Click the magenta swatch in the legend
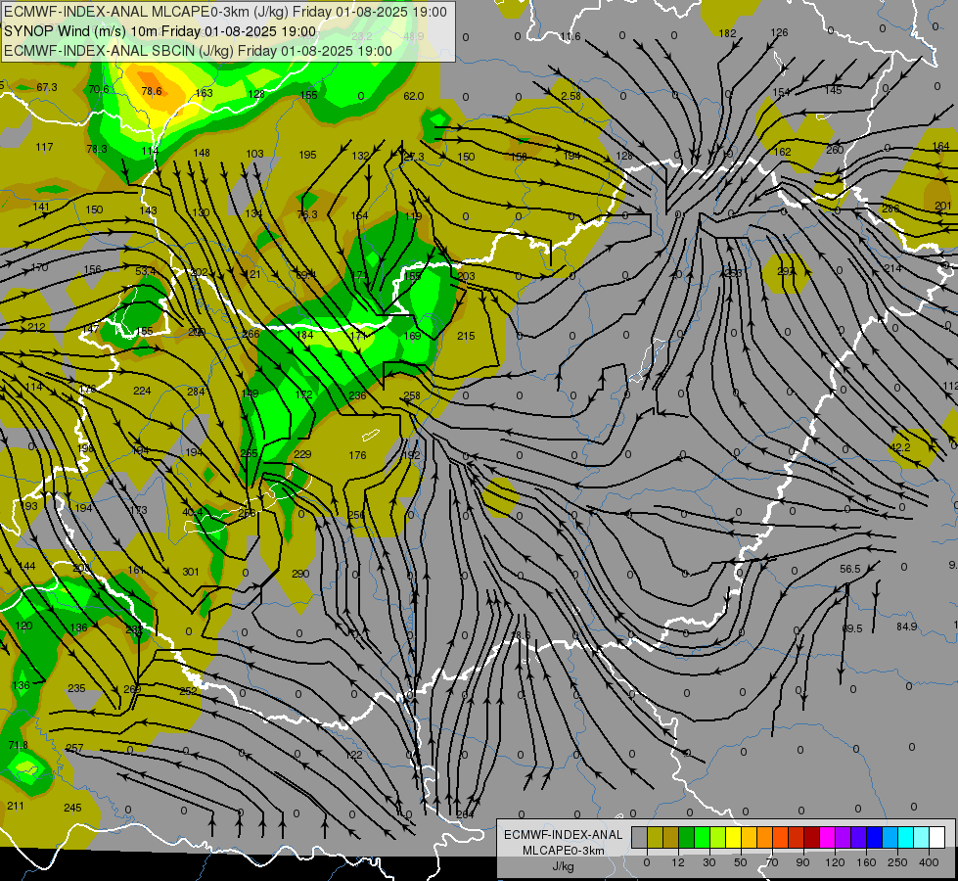 click(x=828, y=837)
